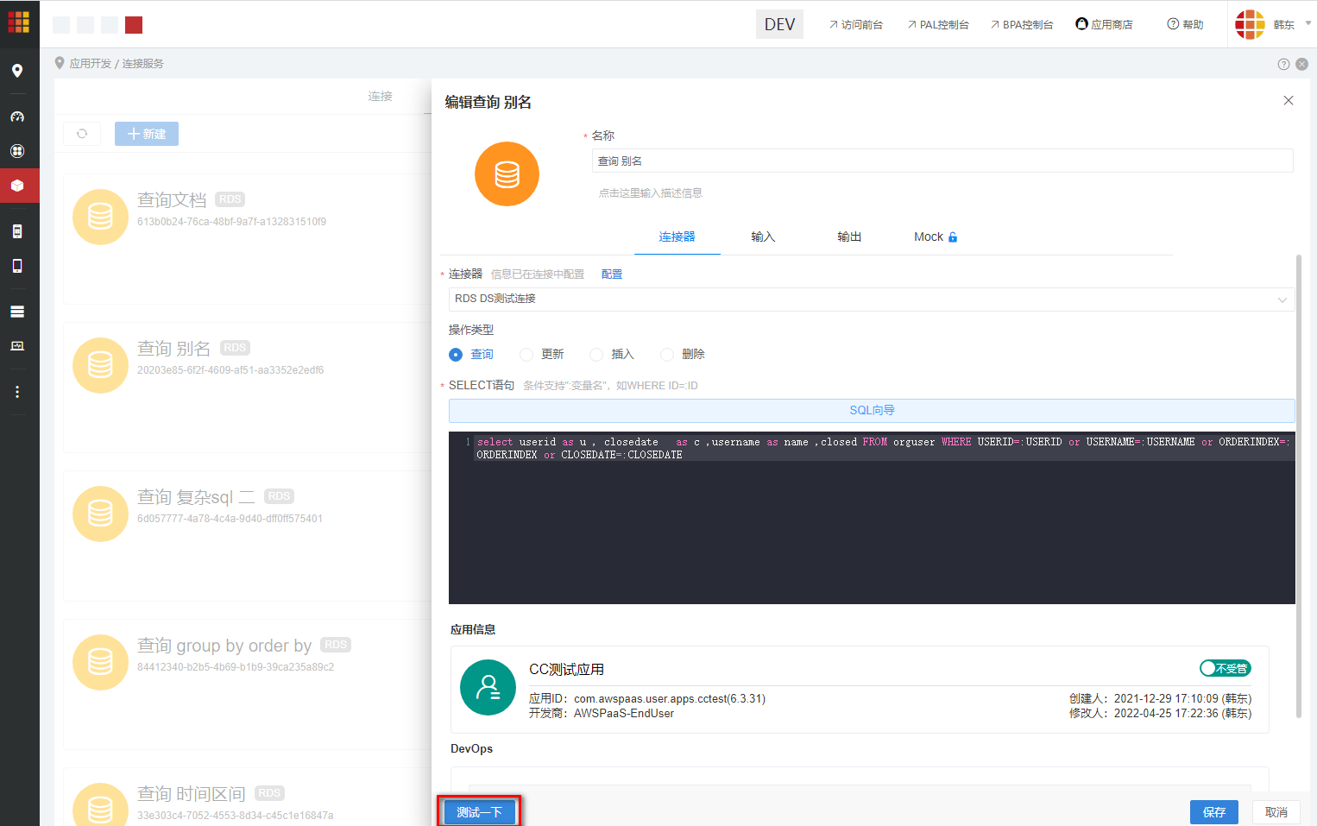Screen dimensions: 1317x826
Task: Open the mobile device icon in sidebar
Action: tap(19, 265)
